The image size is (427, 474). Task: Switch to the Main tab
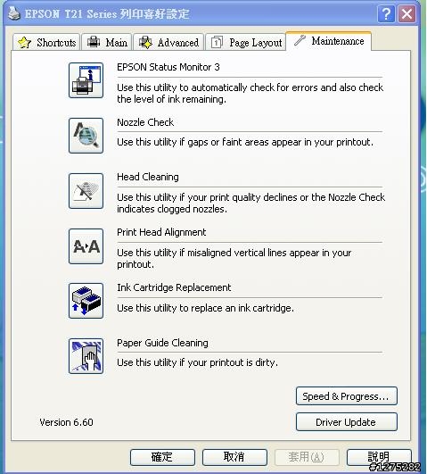(107, 42)
